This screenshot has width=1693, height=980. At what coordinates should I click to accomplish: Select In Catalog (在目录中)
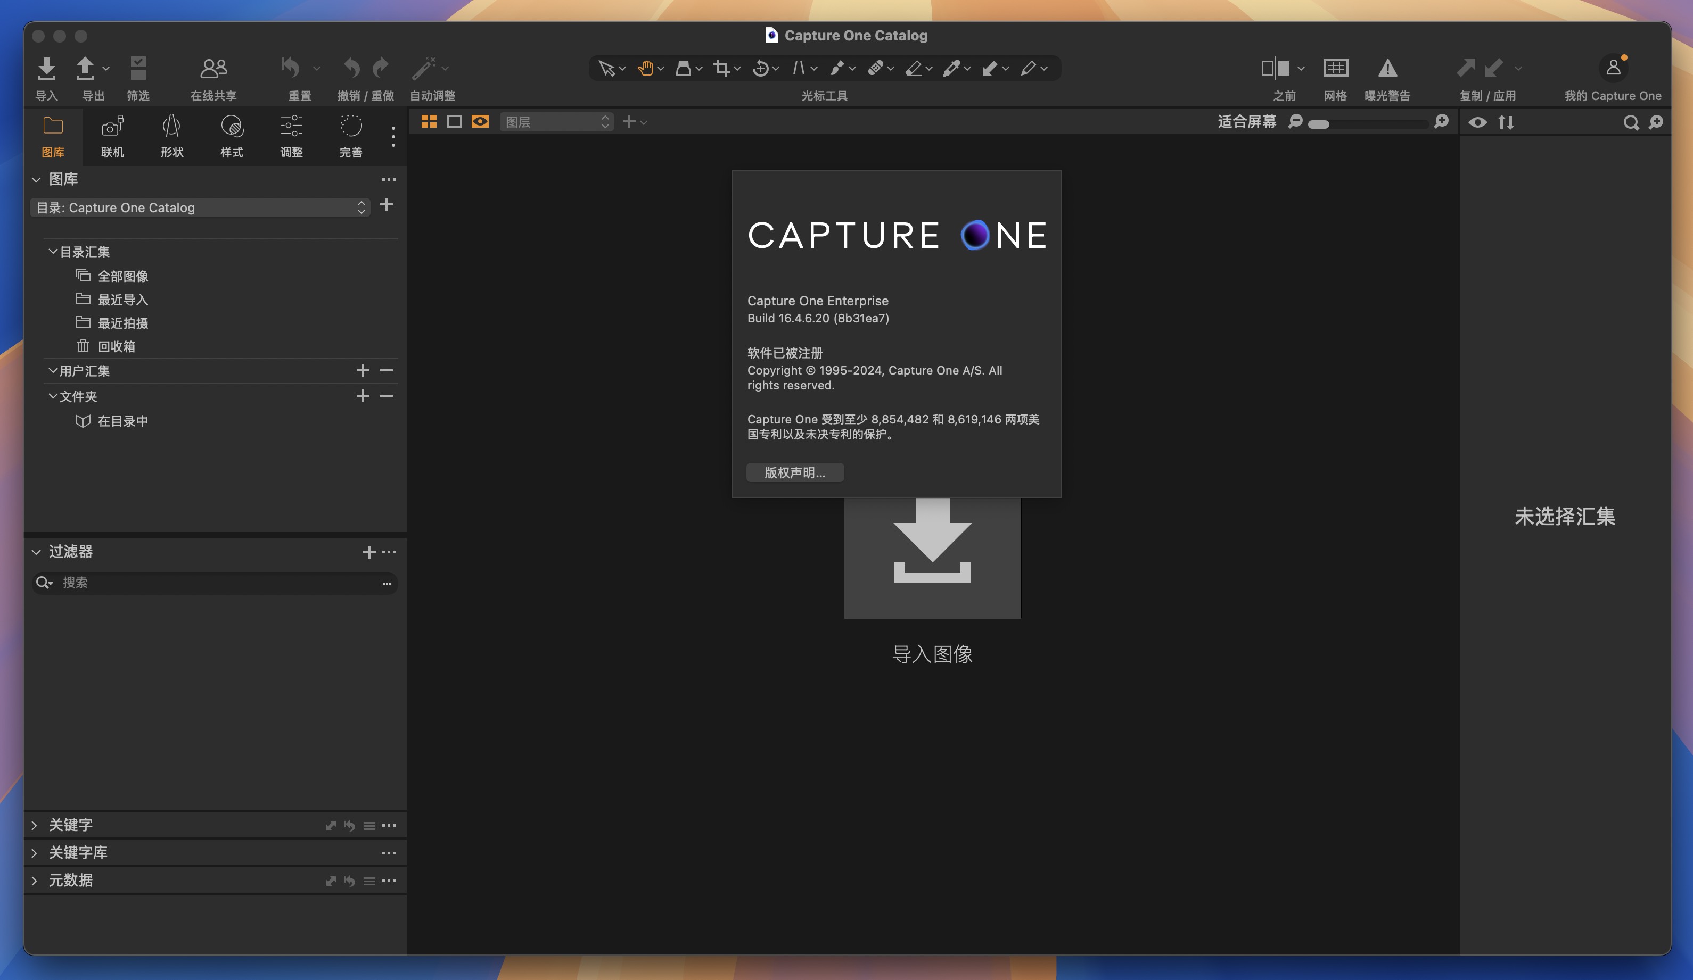click(x=123, y=421)
